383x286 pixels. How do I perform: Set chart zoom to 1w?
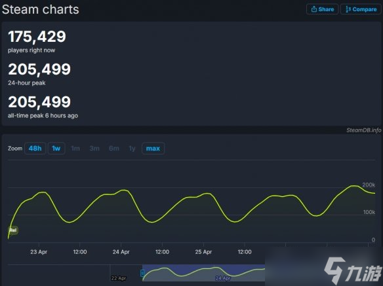[x=56, y=149]
